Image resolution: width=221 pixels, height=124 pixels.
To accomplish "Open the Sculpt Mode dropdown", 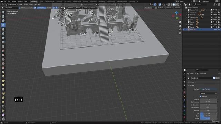I will pyautogui.click(x=12, y=4).
